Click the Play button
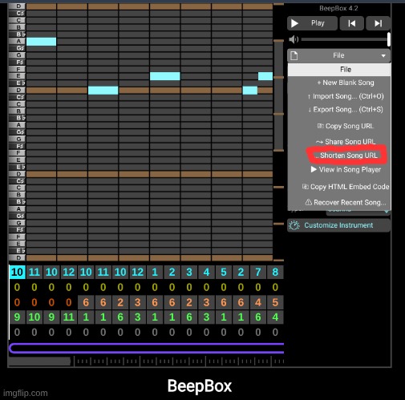 click(x=312, y=23)
